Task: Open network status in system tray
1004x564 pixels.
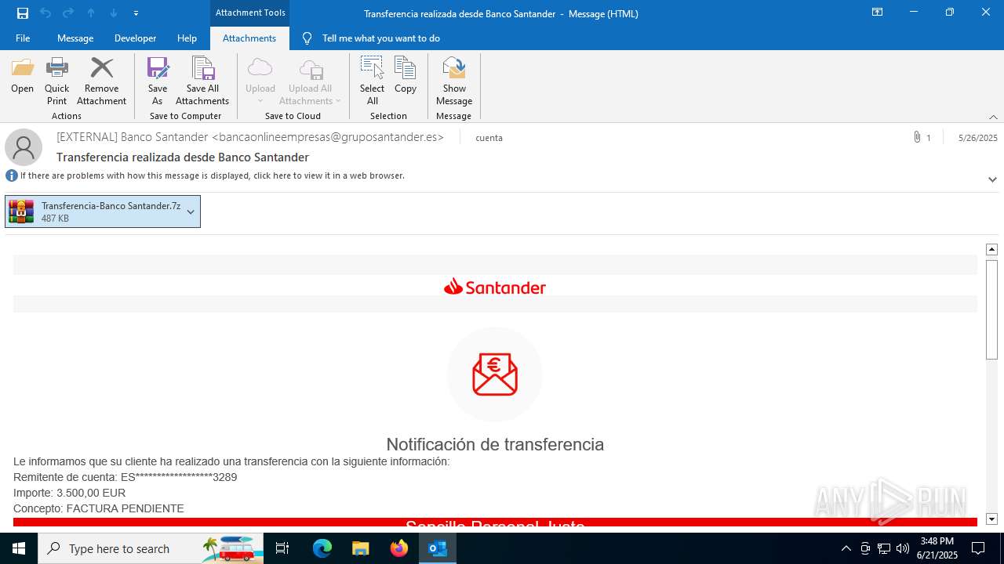Action: [884, 548]
